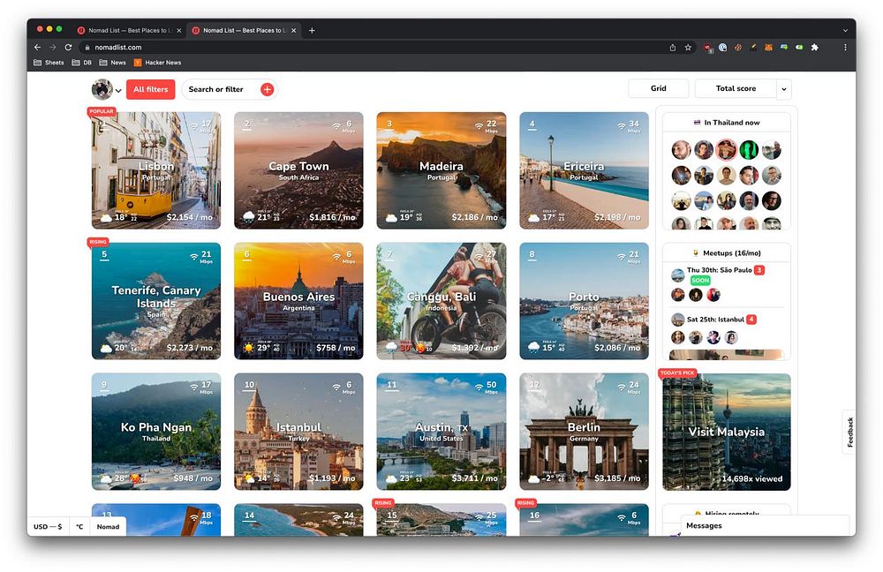Open a new browser tab with plus

click(312, 30)
